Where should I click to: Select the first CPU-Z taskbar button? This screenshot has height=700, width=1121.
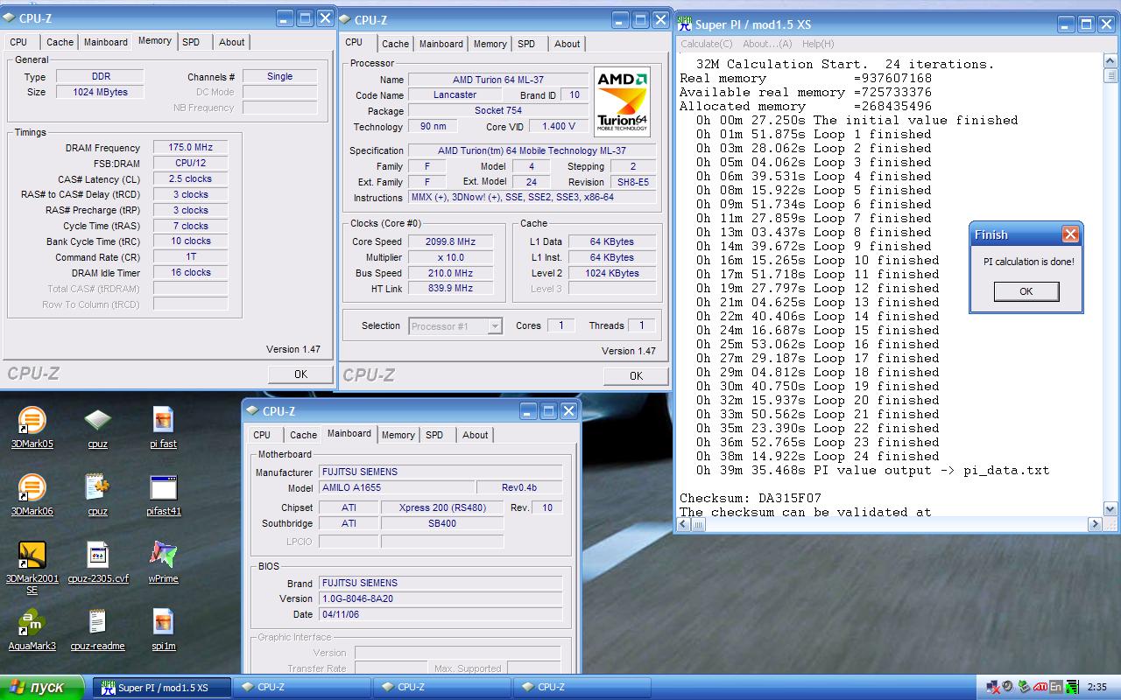302,687
